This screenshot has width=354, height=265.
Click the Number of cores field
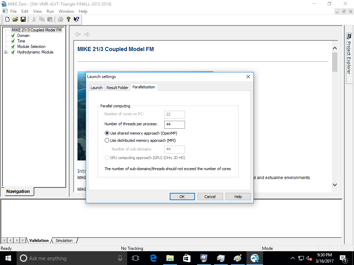[x=175, y=115]
